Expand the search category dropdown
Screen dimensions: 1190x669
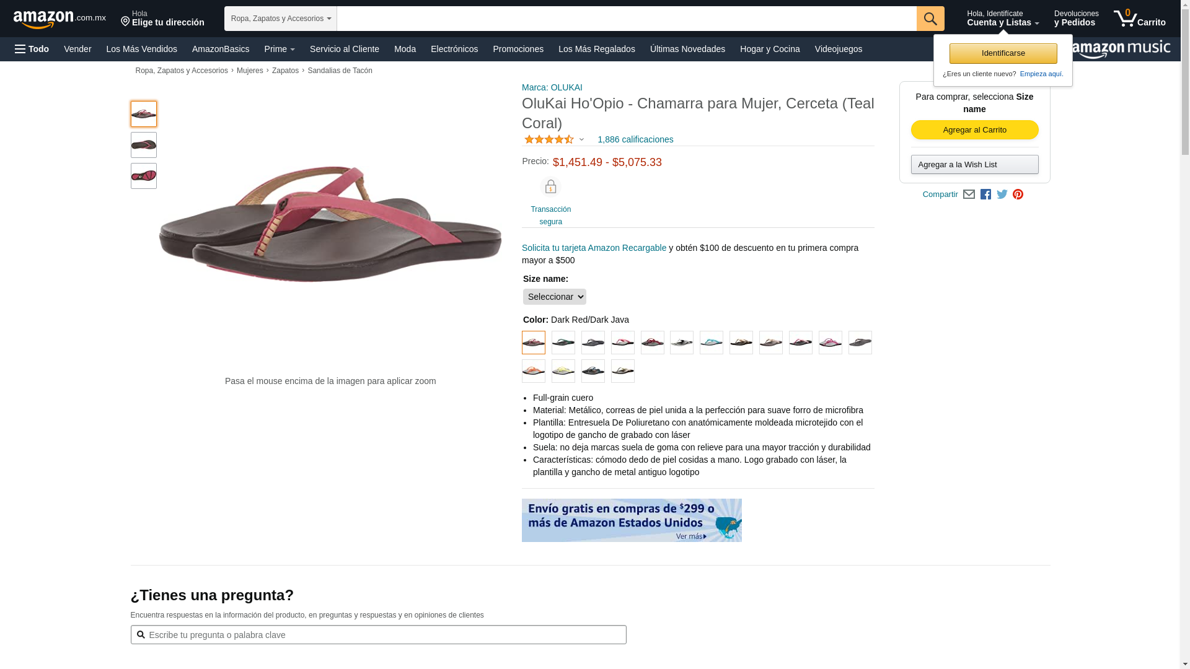tap(281, 19)
